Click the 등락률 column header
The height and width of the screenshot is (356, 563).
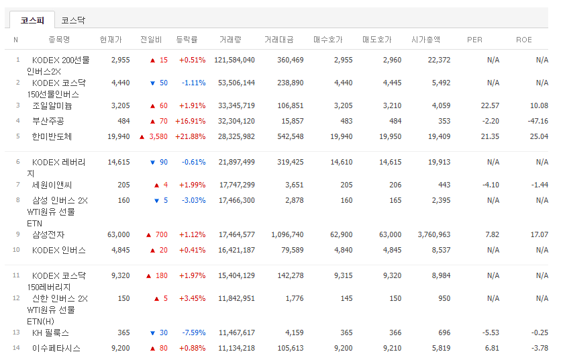click(x=187, y=40)
